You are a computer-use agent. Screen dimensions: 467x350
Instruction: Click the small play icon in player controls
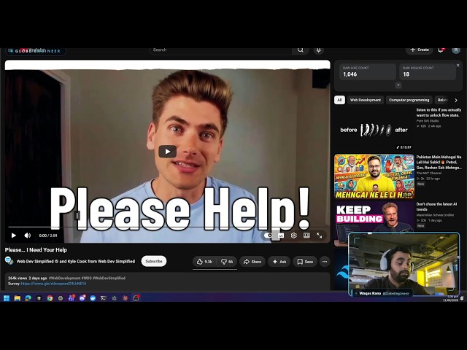[x=13, y=236]
